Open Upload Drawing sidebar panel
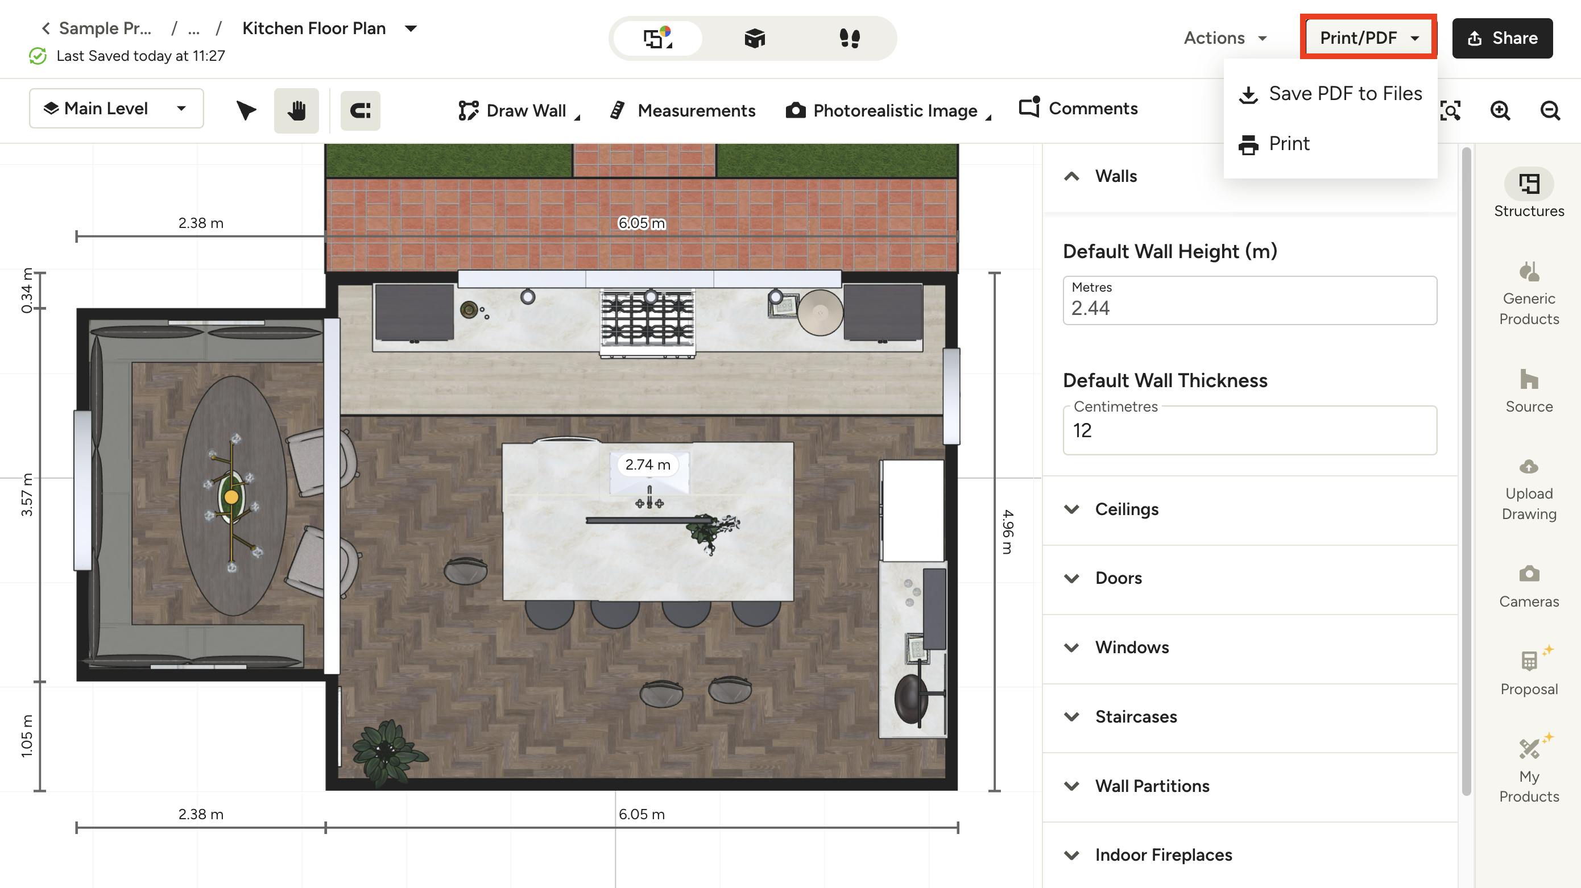 [x=1529, y=489]
